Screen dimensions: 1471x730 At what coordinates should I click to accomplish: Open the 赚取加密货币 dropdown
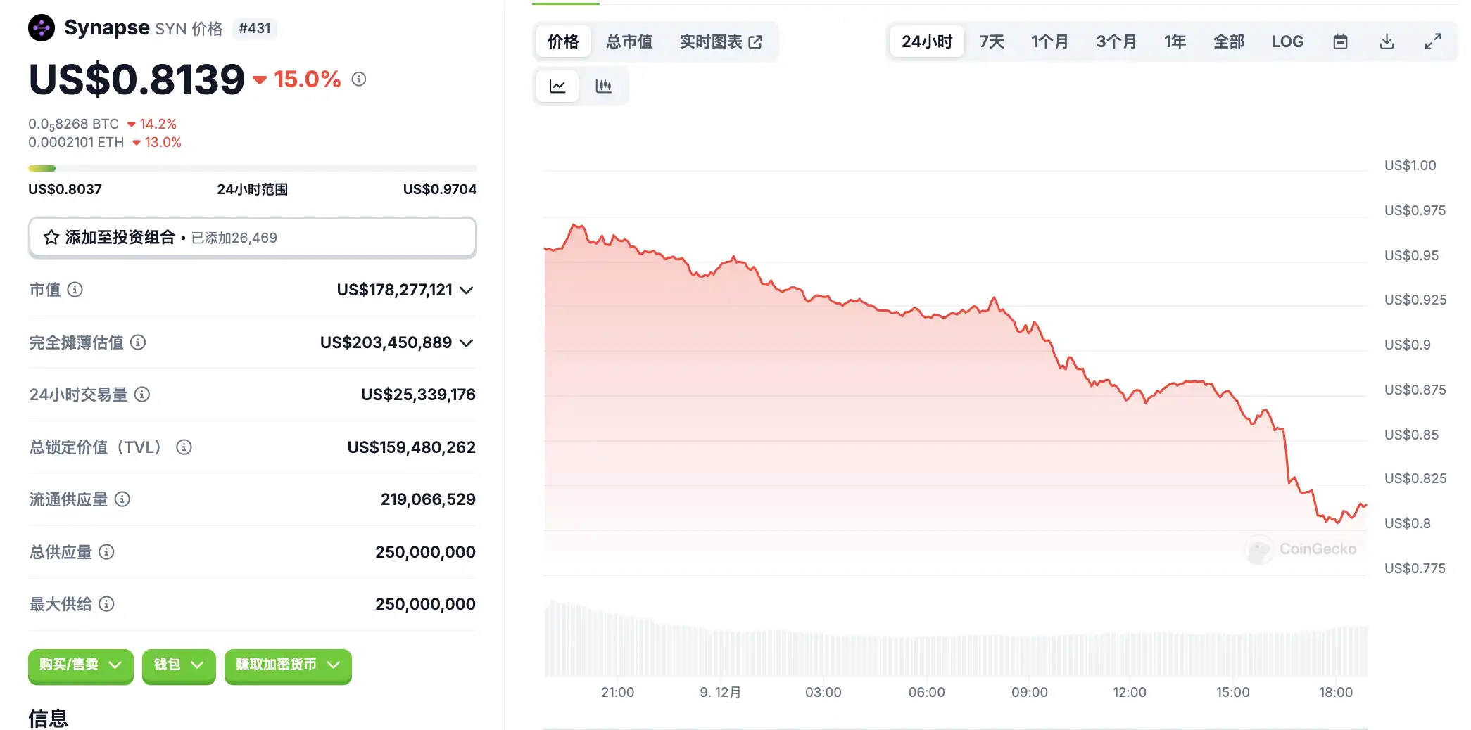coord(287,665)
